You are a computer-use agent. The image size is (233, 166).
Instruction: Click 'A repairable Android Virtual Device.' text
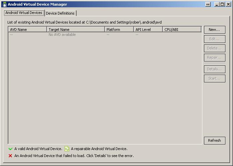tap(99, 149)
